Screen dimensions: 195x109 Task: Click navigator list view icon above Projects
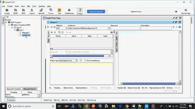(x=7, y=17)
